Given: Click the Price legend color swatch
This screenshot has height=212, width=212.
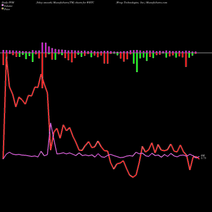Looking at the screenshot, I should (3, 9).
